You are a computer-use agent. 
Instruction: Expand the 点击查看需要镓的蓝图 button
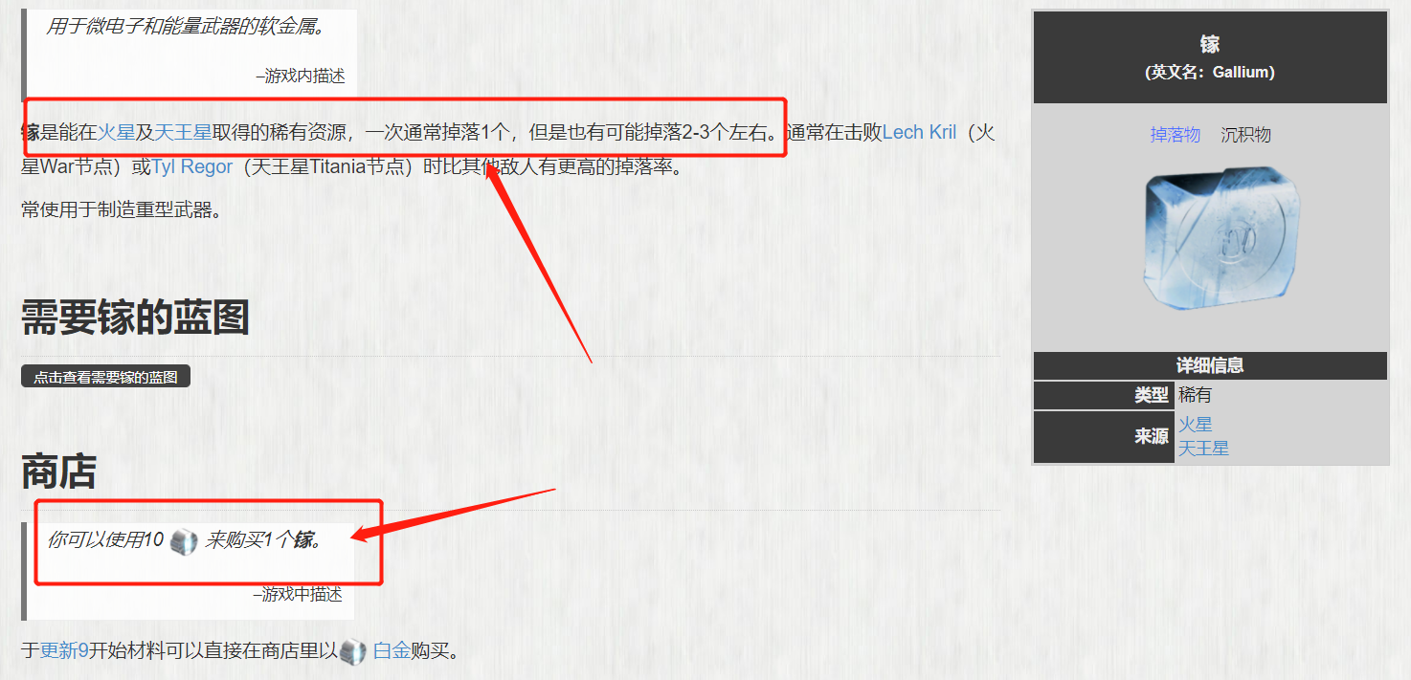106,377
